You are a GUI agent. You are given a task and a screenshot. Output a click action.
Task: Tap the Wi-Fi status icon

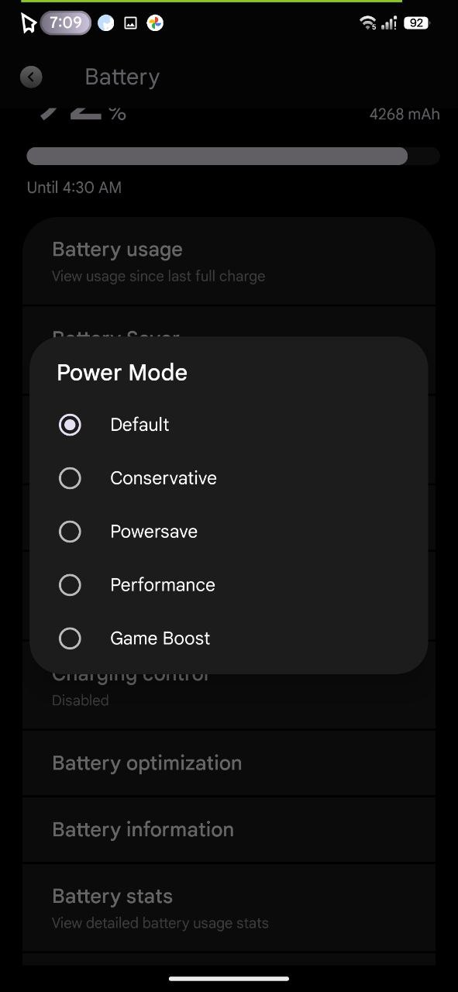click(368, 23)
